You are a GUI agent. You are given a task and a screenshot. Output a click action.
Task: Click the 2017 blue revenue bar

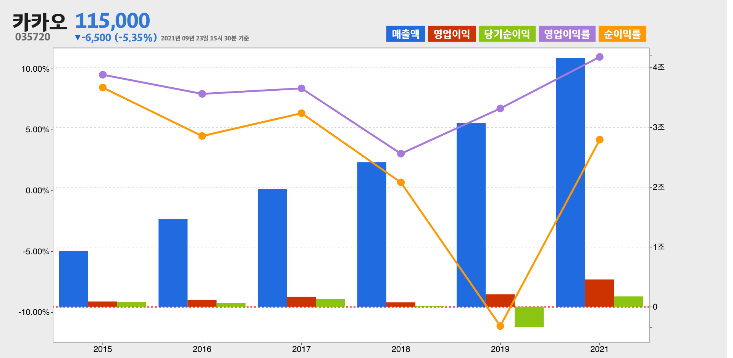point(272,248)
